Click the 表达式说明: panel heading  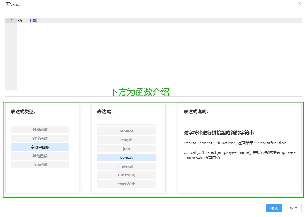[x=196, y=111]
